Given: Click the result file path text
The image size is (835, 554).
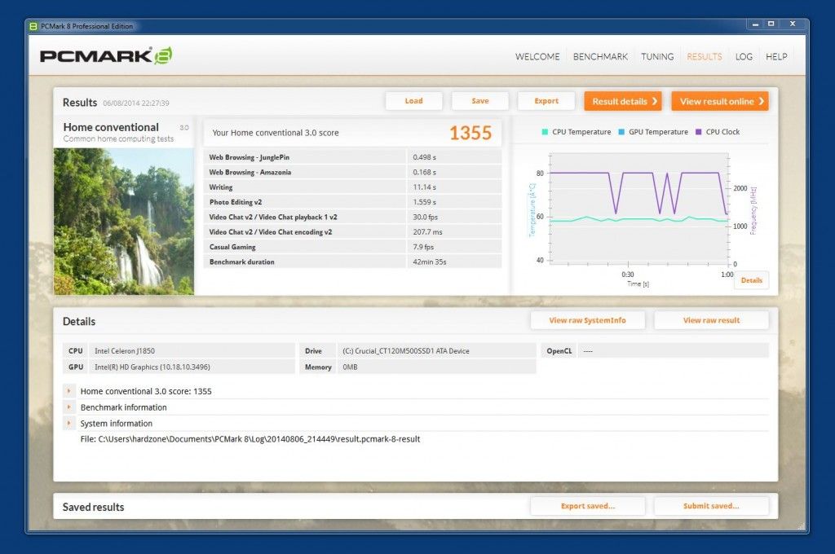Looking at the screenshot, I should [x=250, y=439].
